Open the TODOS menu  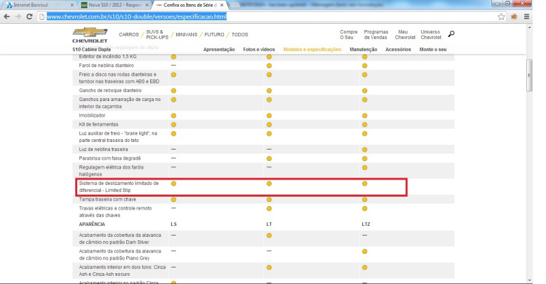tap(240, 35)
